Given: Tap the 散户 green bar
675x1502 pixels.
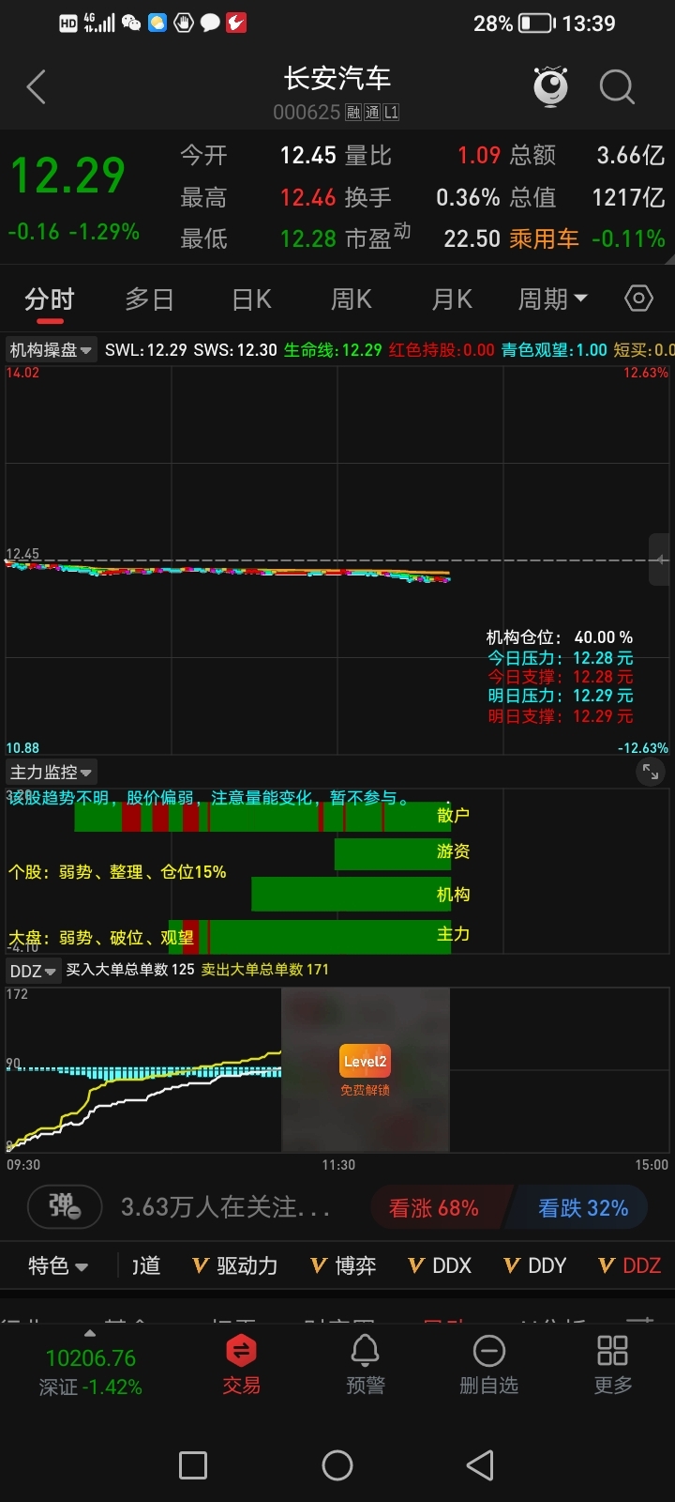Looking at the screenshot, I should pos(262,817).
